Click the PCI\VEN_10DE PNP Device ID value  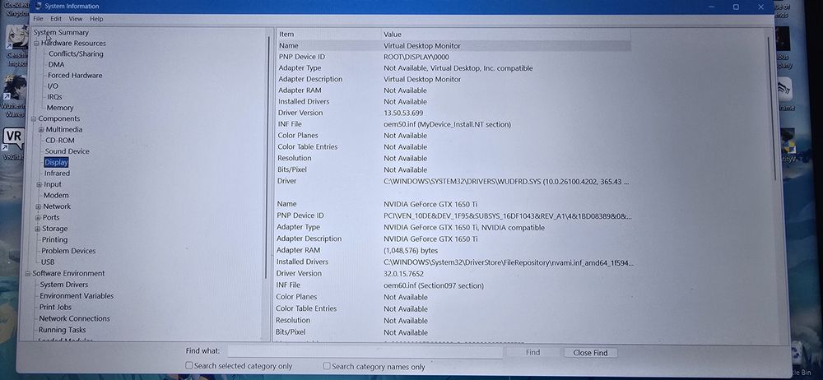pos(508,215)
